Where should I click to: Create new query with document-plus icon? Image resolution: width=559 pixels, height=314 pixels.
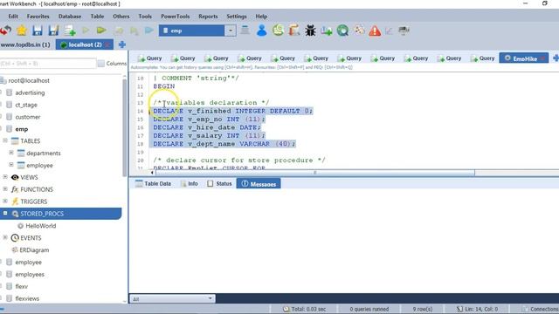(x=70, y=31)
